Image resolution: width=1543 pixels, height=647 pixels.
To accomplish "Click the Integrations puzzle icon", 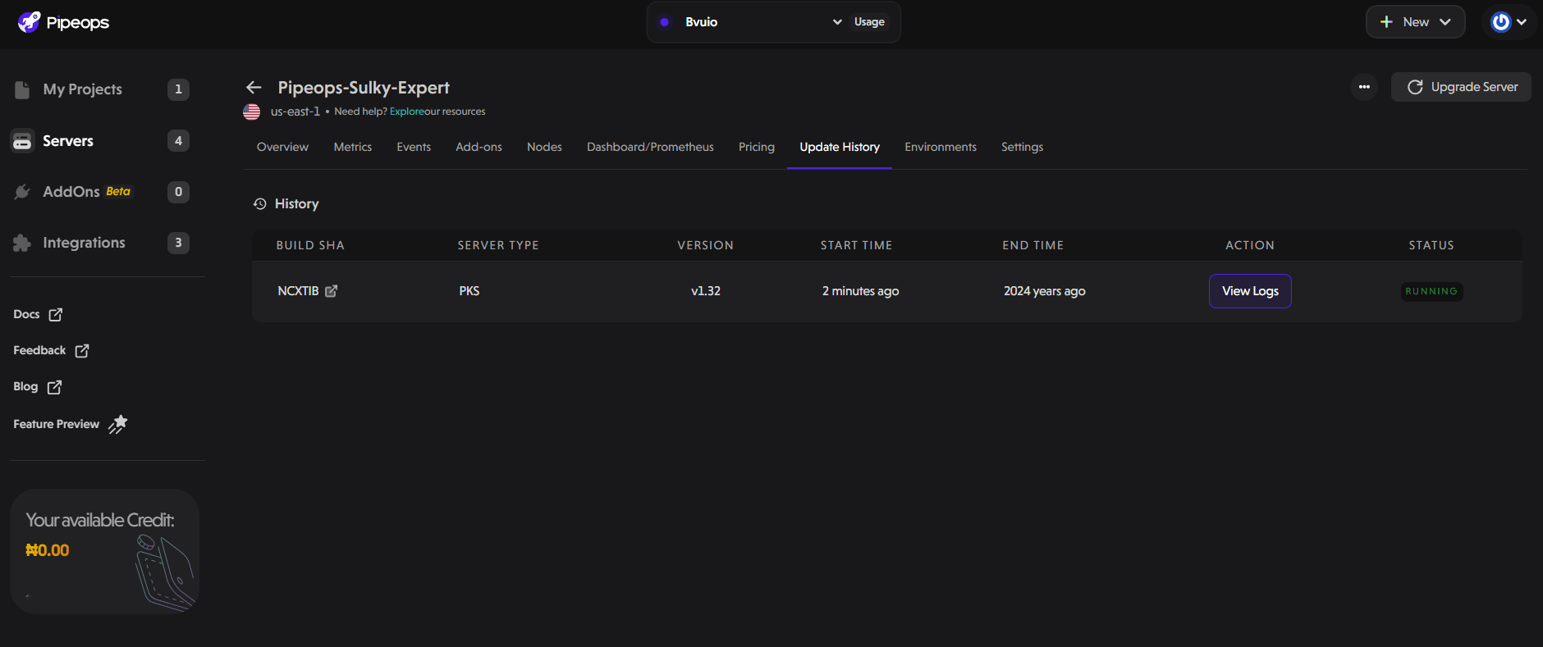I will (x=22, y=243).
